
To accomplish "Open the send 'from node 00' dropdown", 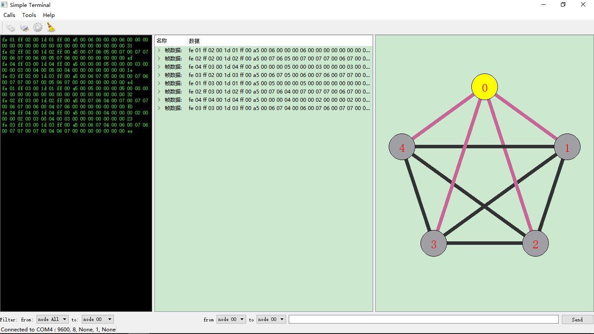I will [x=231, y=319].
